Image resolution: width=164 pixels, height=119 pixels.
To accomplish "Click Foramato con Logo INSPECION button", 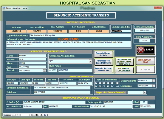I will pos(103,62).
